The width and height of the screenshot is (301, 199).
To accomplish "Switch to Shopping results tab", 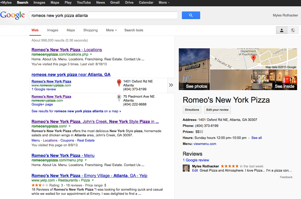I will pyautogui.click(x=90, y=30).
